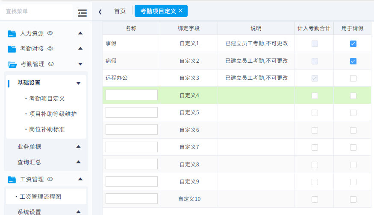Click the 名称 column header

click(131, 28)
